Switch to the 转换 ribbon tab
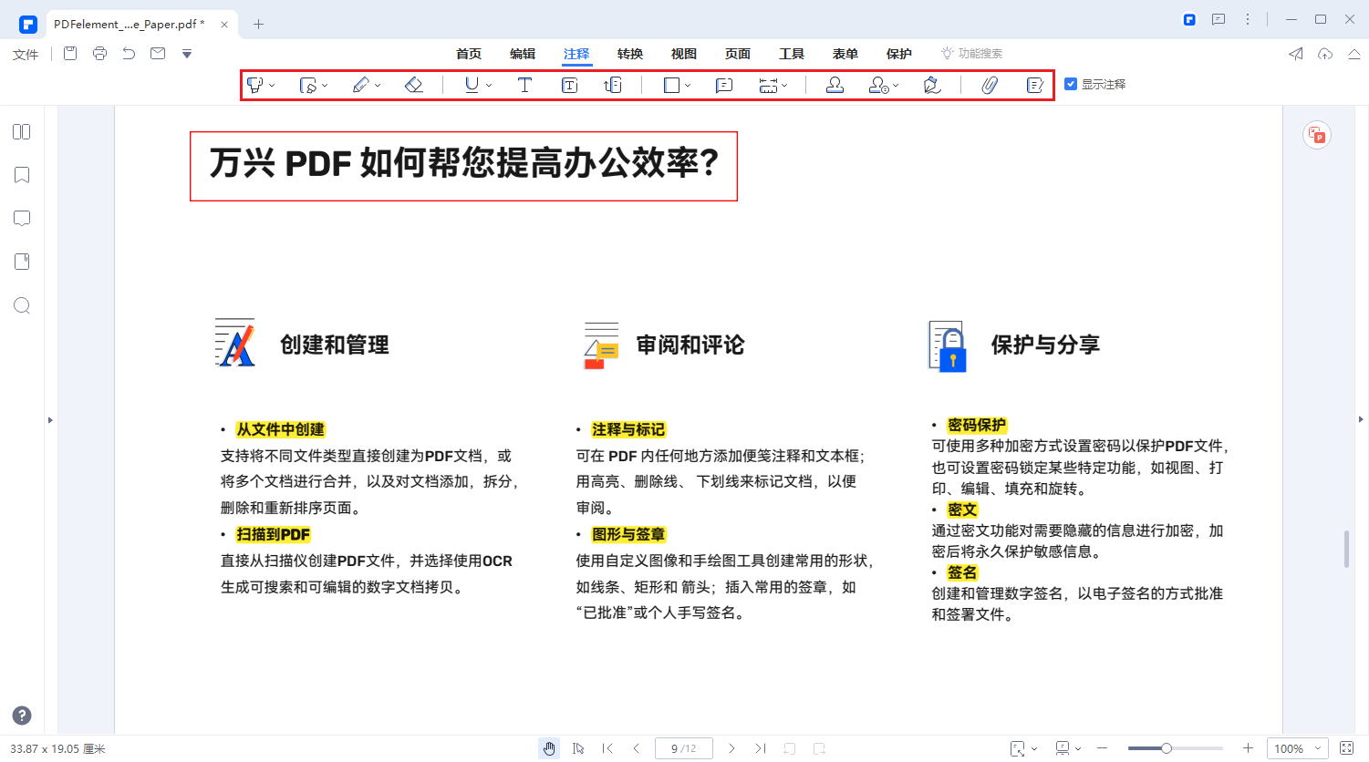 click(x=629, y=54)
